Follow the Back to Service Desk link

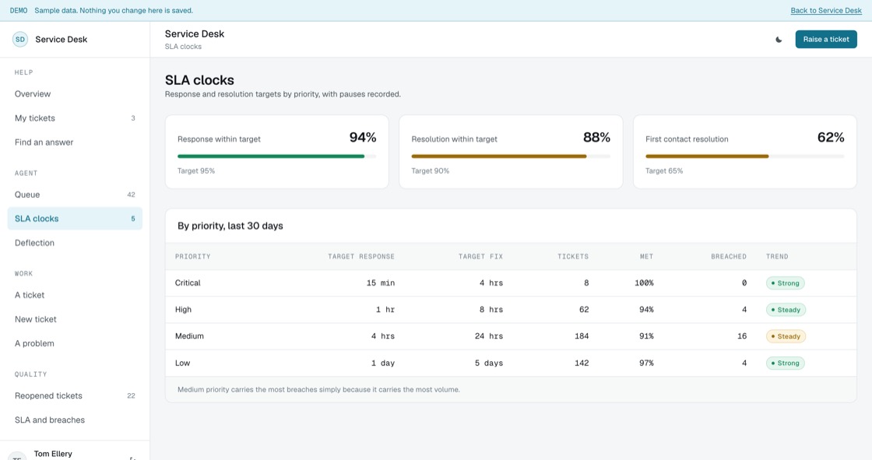point(826,11)
